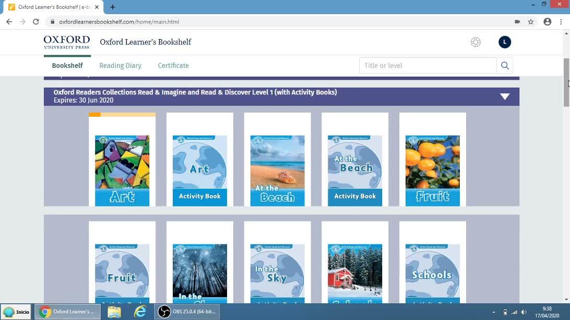Click the page vertical scrollbar thumb
Viewport: 570px width, 320px height.
pos(566,82)
